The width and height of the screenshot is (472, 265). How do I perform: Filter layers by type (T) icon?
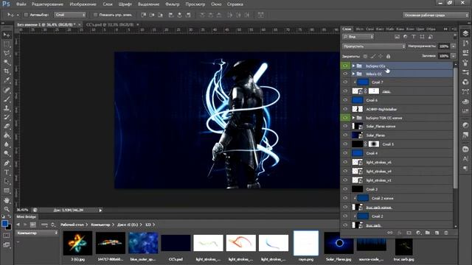(x=414, y=37)
